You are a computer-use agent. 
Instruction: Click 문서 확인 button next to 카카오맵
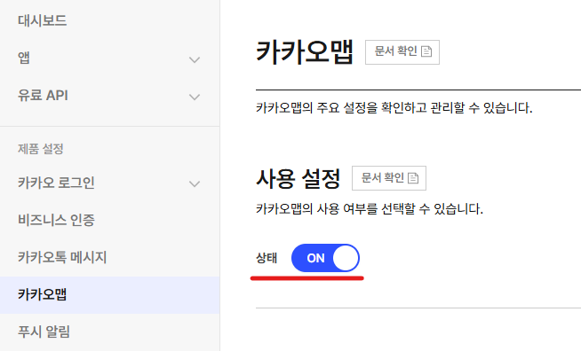[x=402, y=52]
